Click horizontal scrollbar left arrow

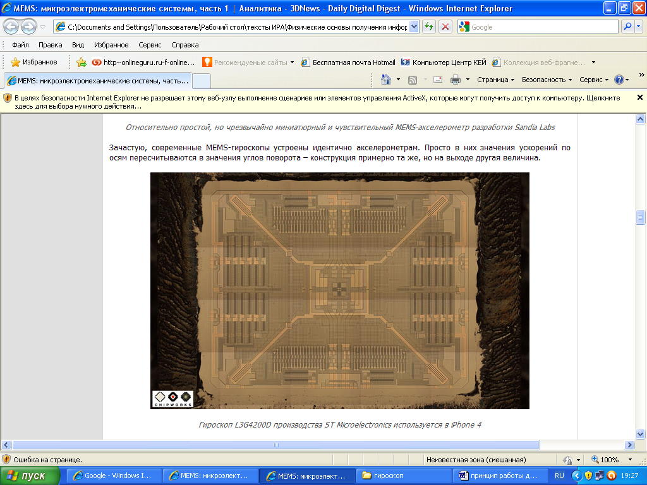[6, 445]
